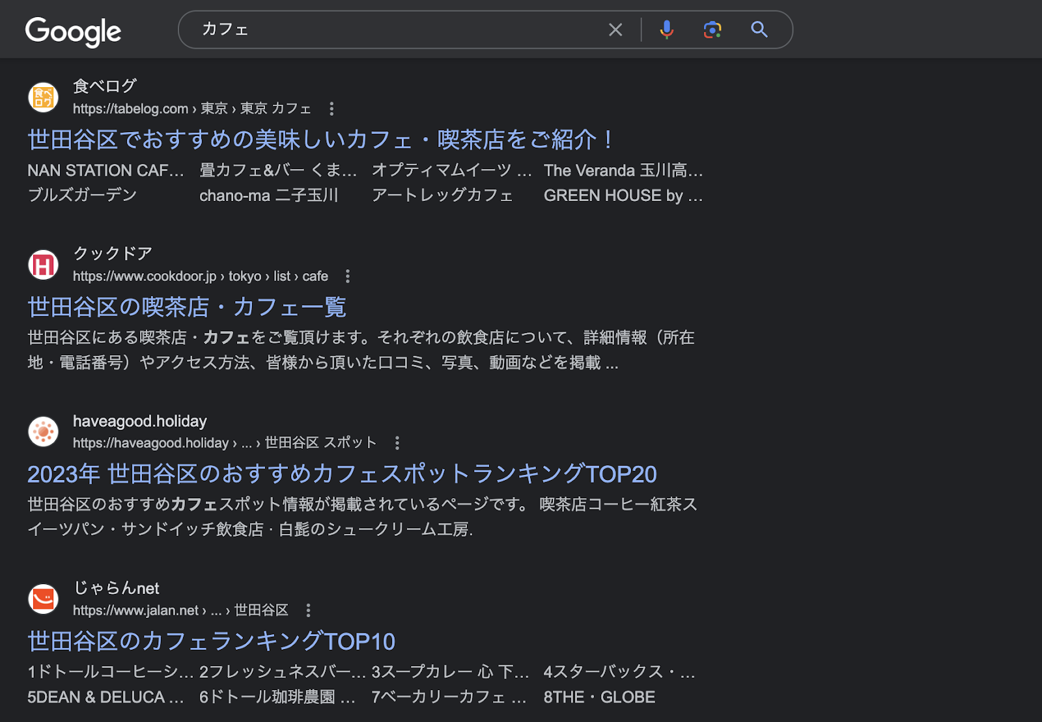
Task: Click the クックドア site name
Action: tap(113, 253)
